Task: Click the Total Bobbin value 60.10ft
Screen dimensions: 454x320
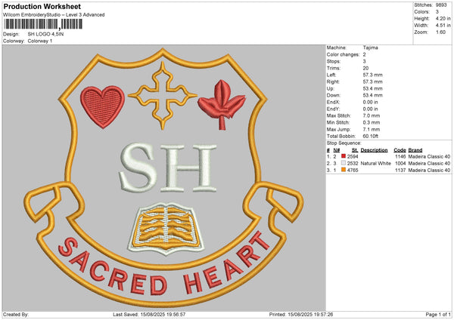Action: [x=371, y=136]
